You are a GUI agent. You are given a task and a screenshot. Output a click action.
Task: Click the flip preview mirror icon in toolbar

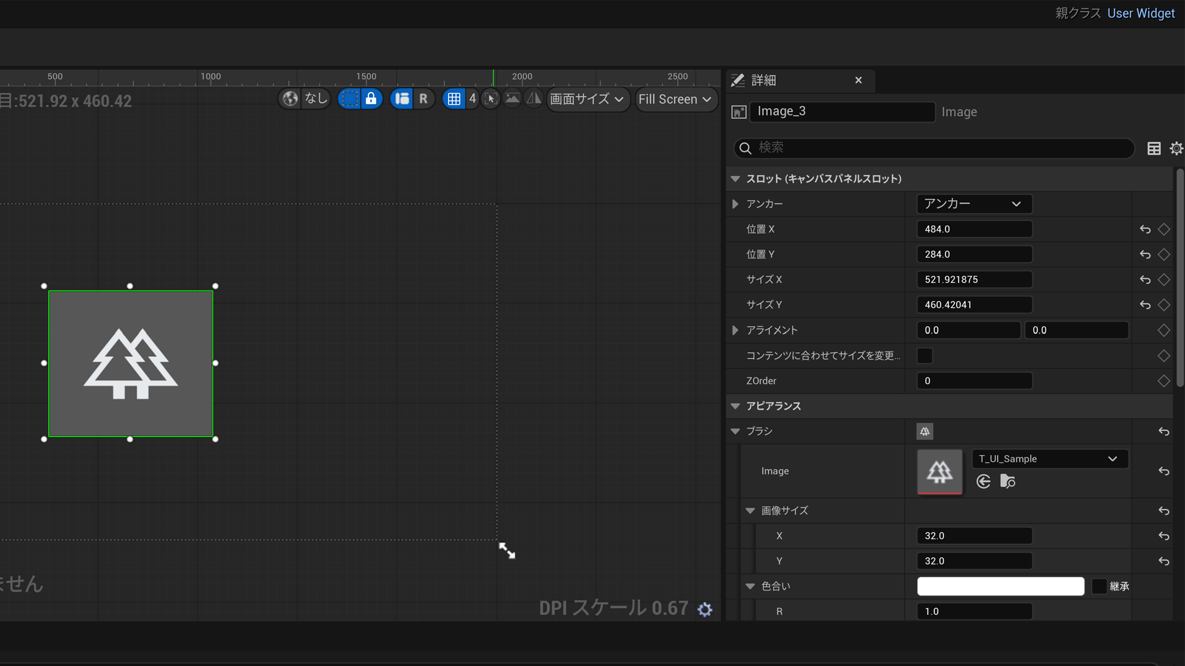click(x=533, y=98)
